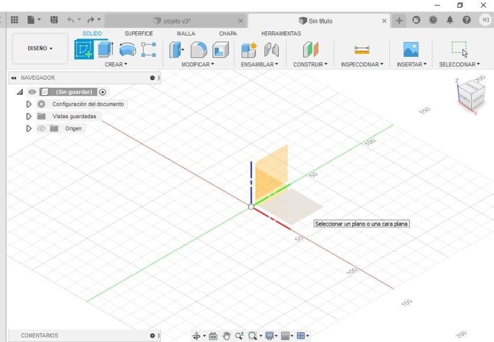Screen dimensions: 494x342
Task: Open the CREAR dropdown menu
Action: tap(116, 64)
